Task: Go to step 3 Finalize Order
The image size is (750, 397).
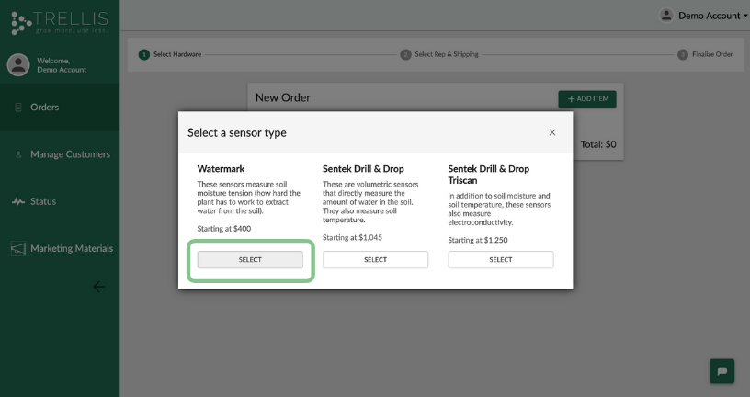Action: pyautogui.click(x=705, y=54)
